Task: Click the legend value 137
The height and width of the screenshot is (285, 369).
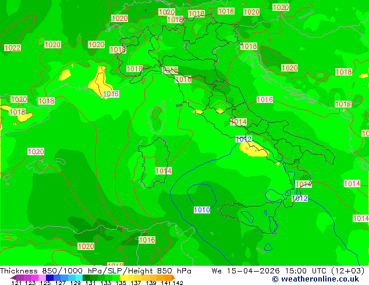Action: tap(136, 283)
